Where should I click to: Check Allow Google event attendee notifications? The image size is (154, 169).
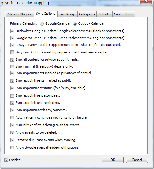(x=12, y=147)
